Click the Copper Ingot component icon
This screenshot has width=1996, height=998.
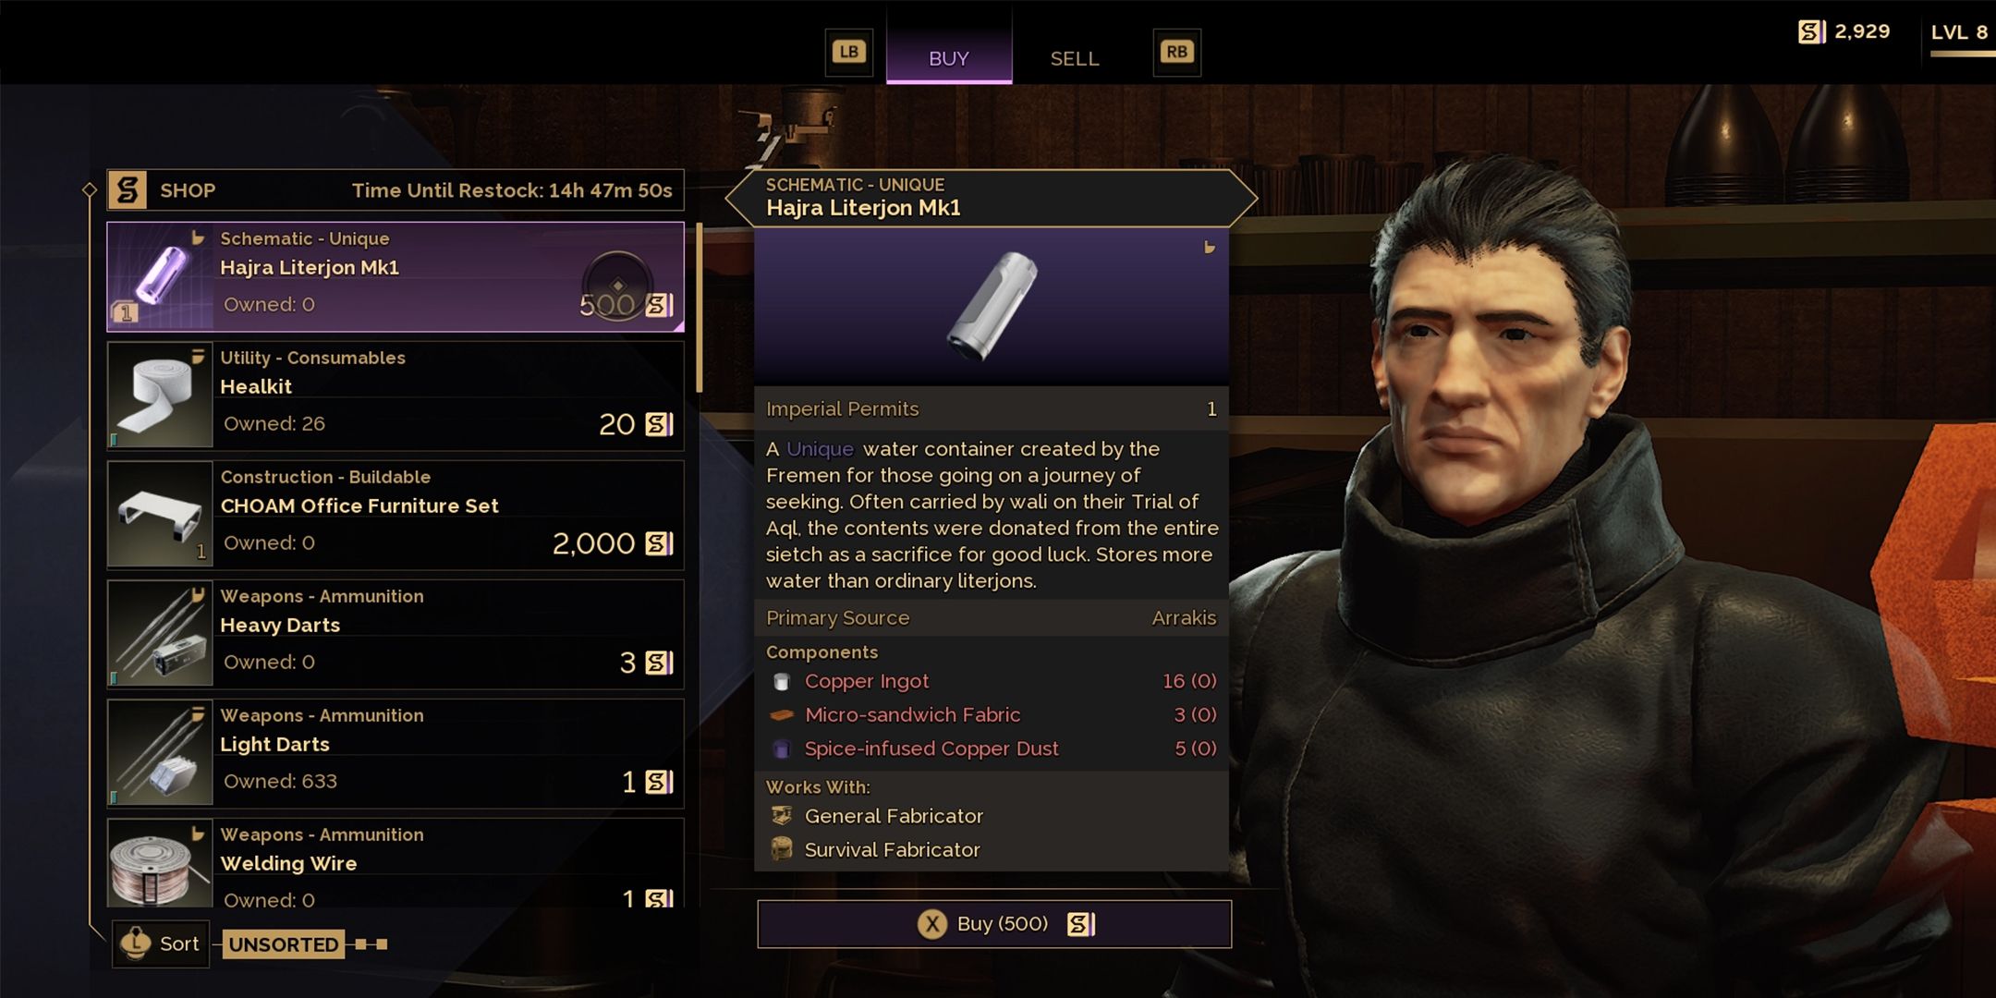782,682
